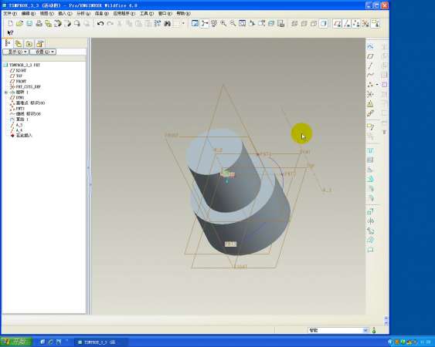
Task: Expand the 旋转 1 feature node
Action: coord(6,93)
